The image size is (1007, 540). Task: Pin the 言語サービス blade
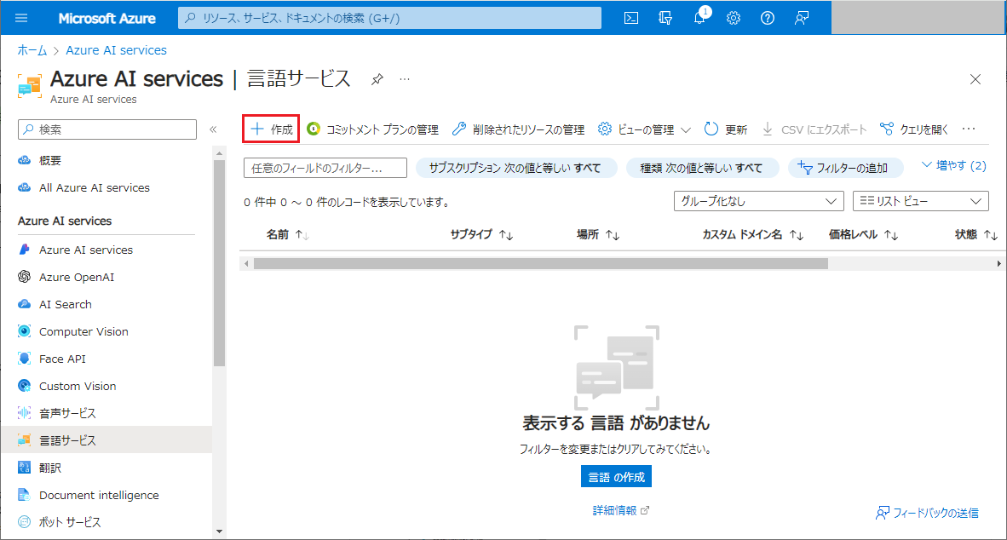click(377, 79)
